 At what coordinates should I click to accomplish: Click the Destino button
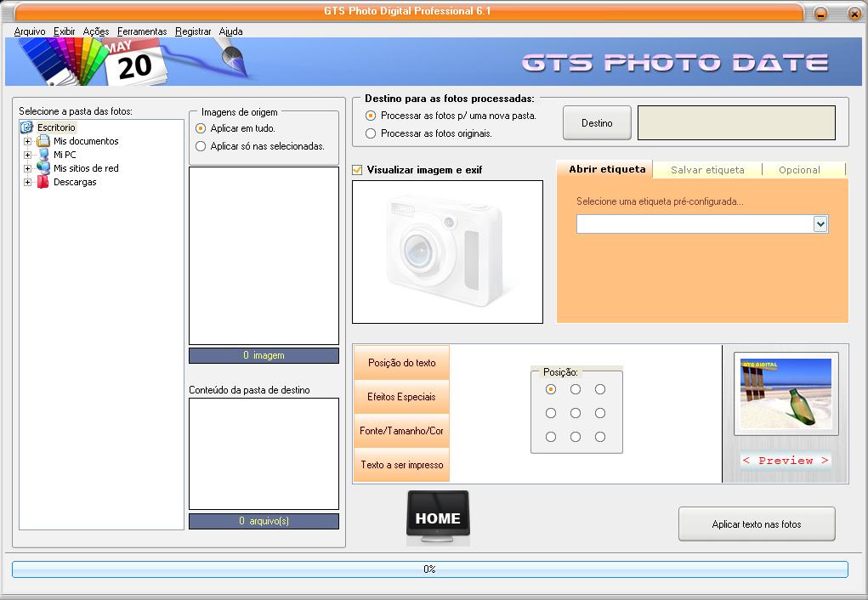[x=597, y=123]
